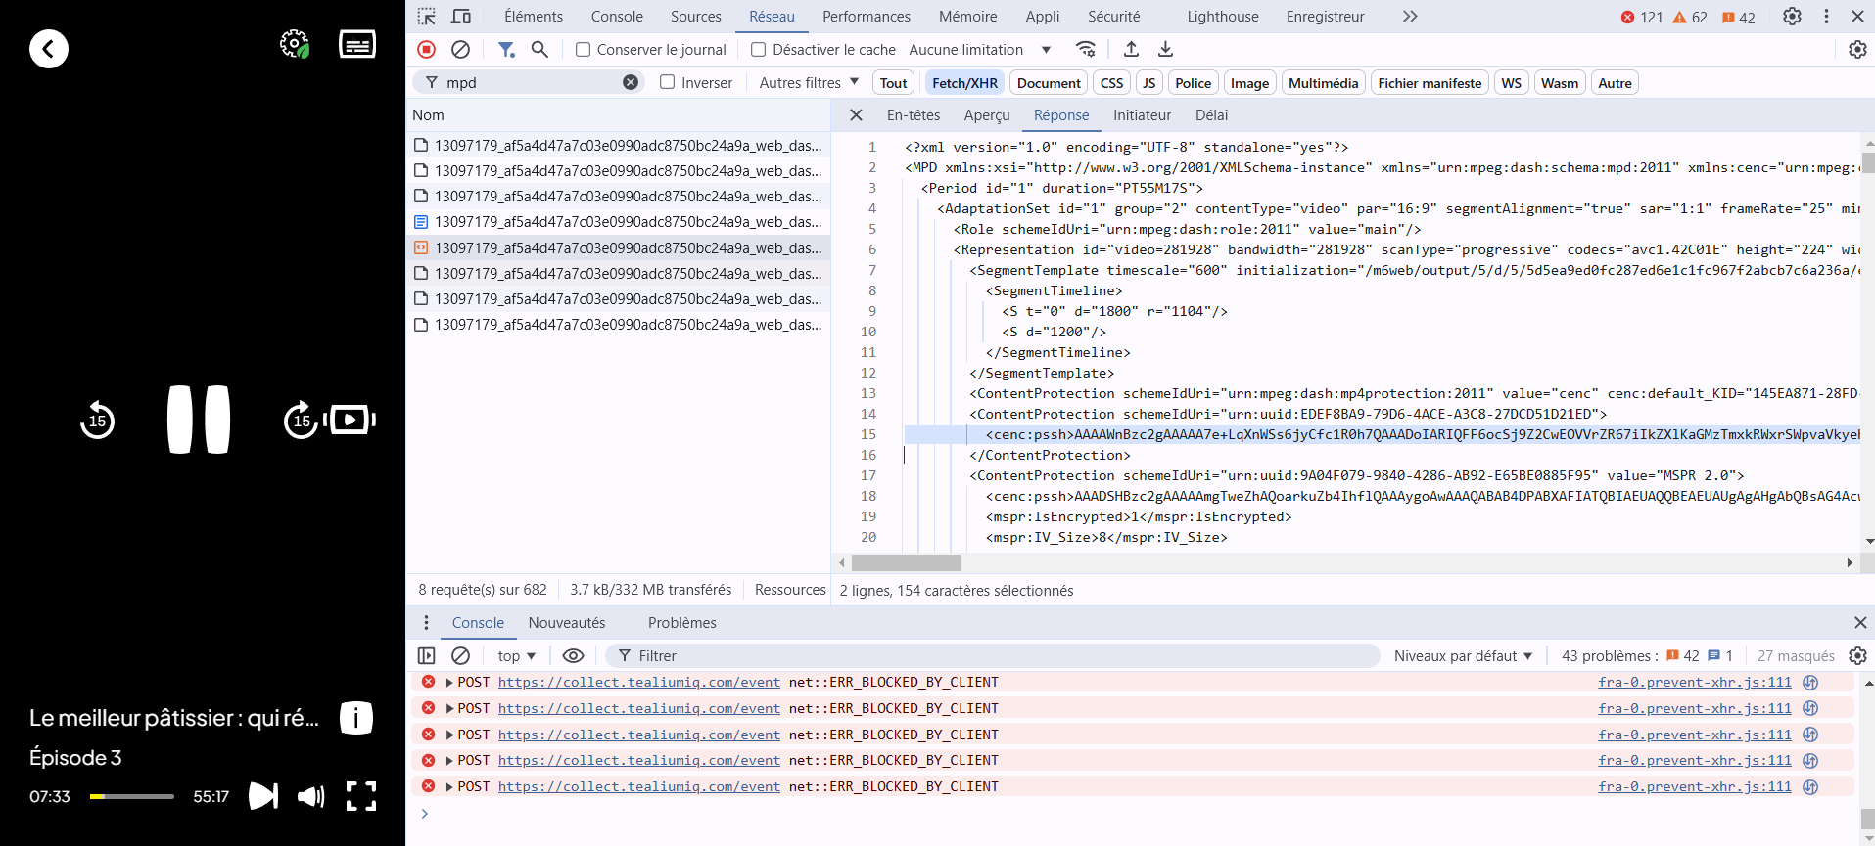
Task: Click the export HAR download icon
Action: 1165,49
